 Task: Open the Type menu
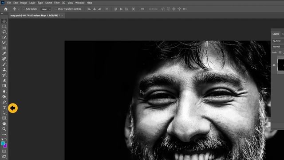40,3
